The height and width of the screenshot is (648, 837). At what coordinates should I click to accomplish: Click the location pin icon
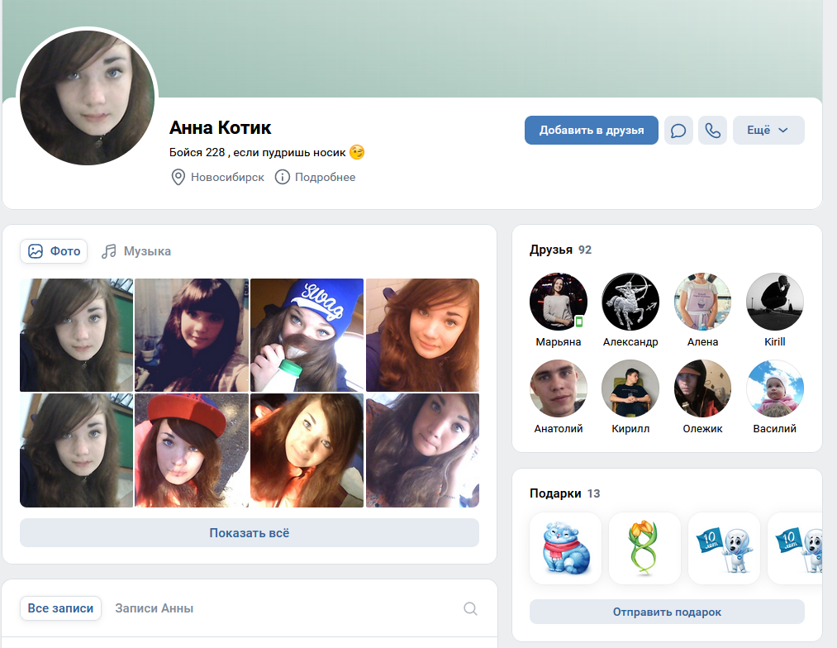click(x=178, y=177)
